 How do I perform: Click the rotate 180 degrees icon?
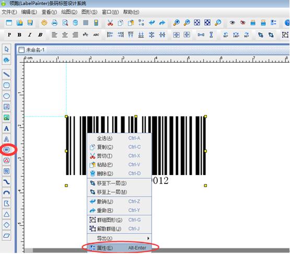(x=236, y=34)
